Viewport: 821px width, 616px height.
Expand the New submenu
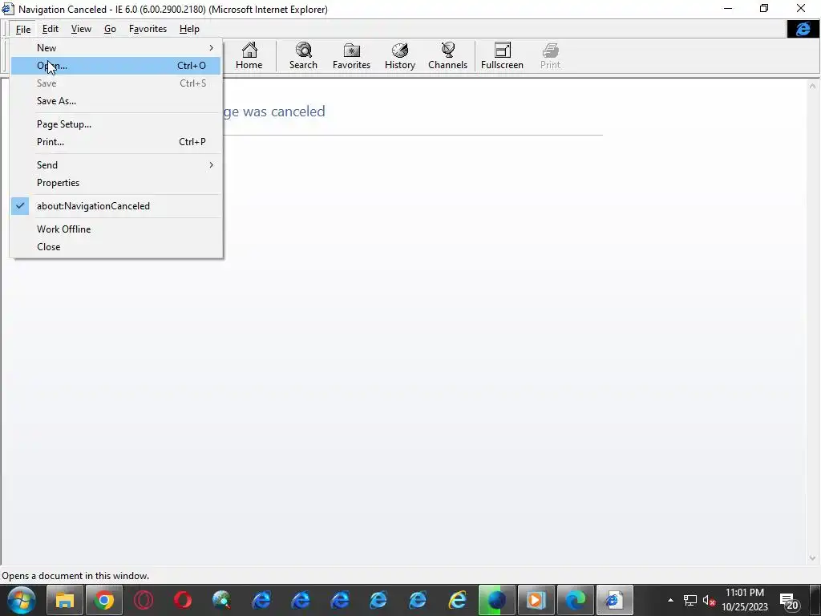[x=115, y=47]
